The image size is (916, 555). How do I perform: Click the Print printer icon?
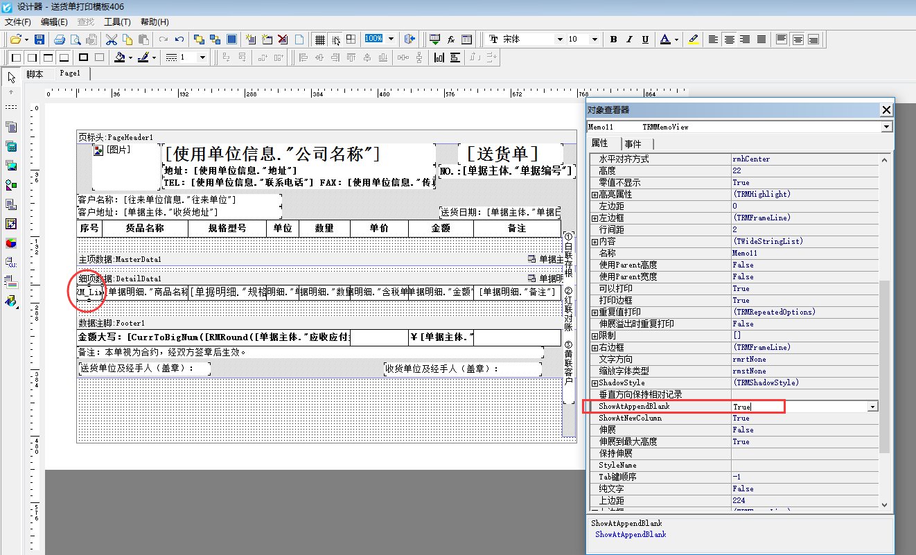click(60, 39)
